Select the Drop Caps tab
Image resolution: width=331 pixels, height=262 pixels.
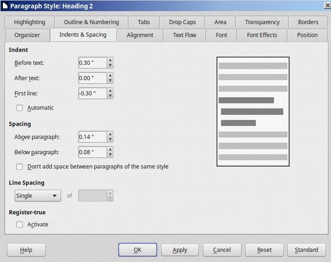pos(182,22)
